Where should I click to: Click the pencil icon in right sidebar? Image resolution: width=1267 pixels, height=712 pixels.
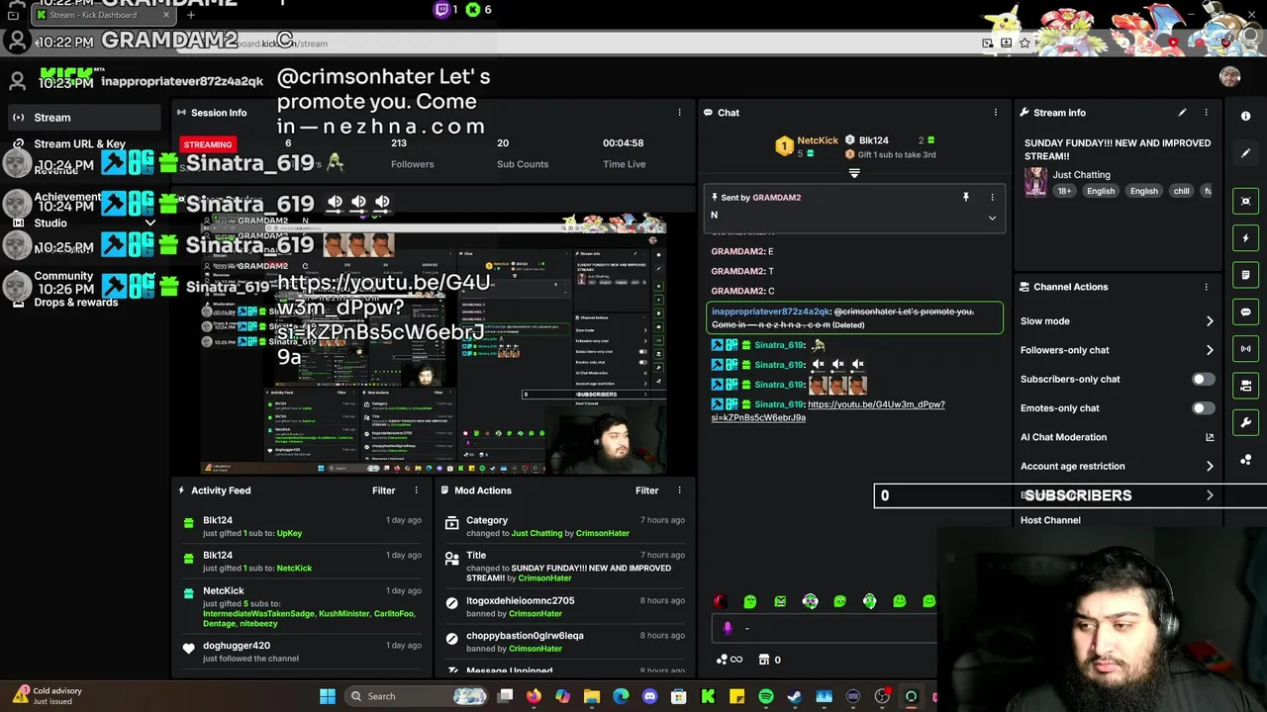[x=1245, y=153]
